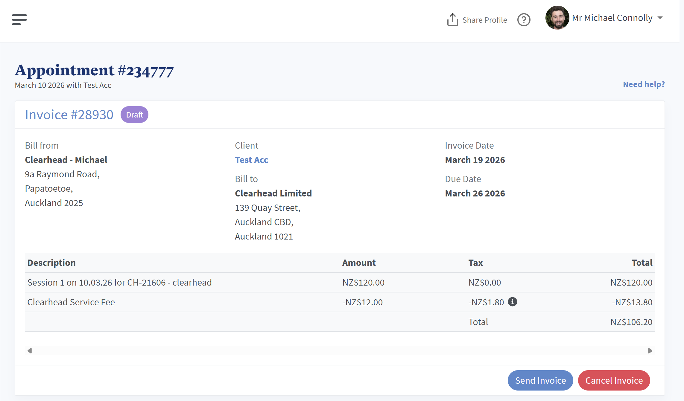Click Michael Connolly's profile avatar
Image resolution: width=684 pixels, height=401 pixels.
click(557, 18)
